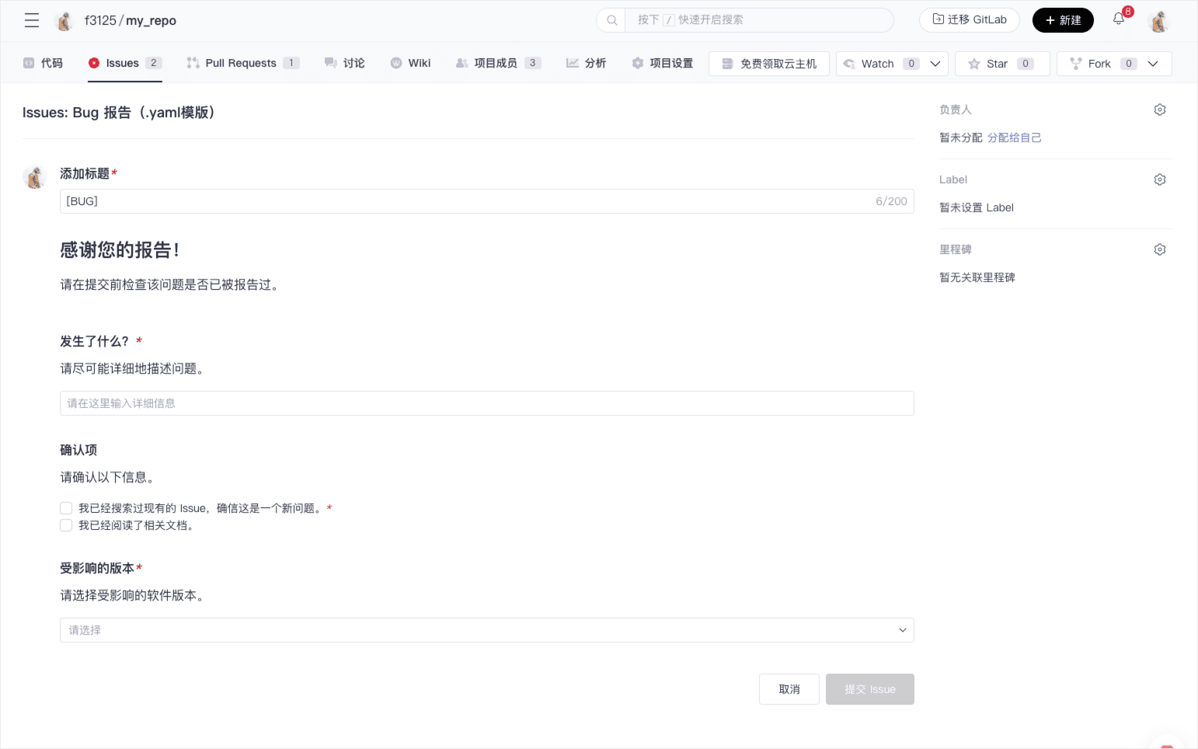1198x749 pixels.
Task: Open the Label settings gear
Action: [1159, 179]
